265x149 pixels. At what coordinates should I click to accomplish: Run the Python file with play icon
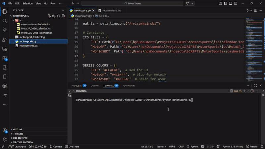248,10
